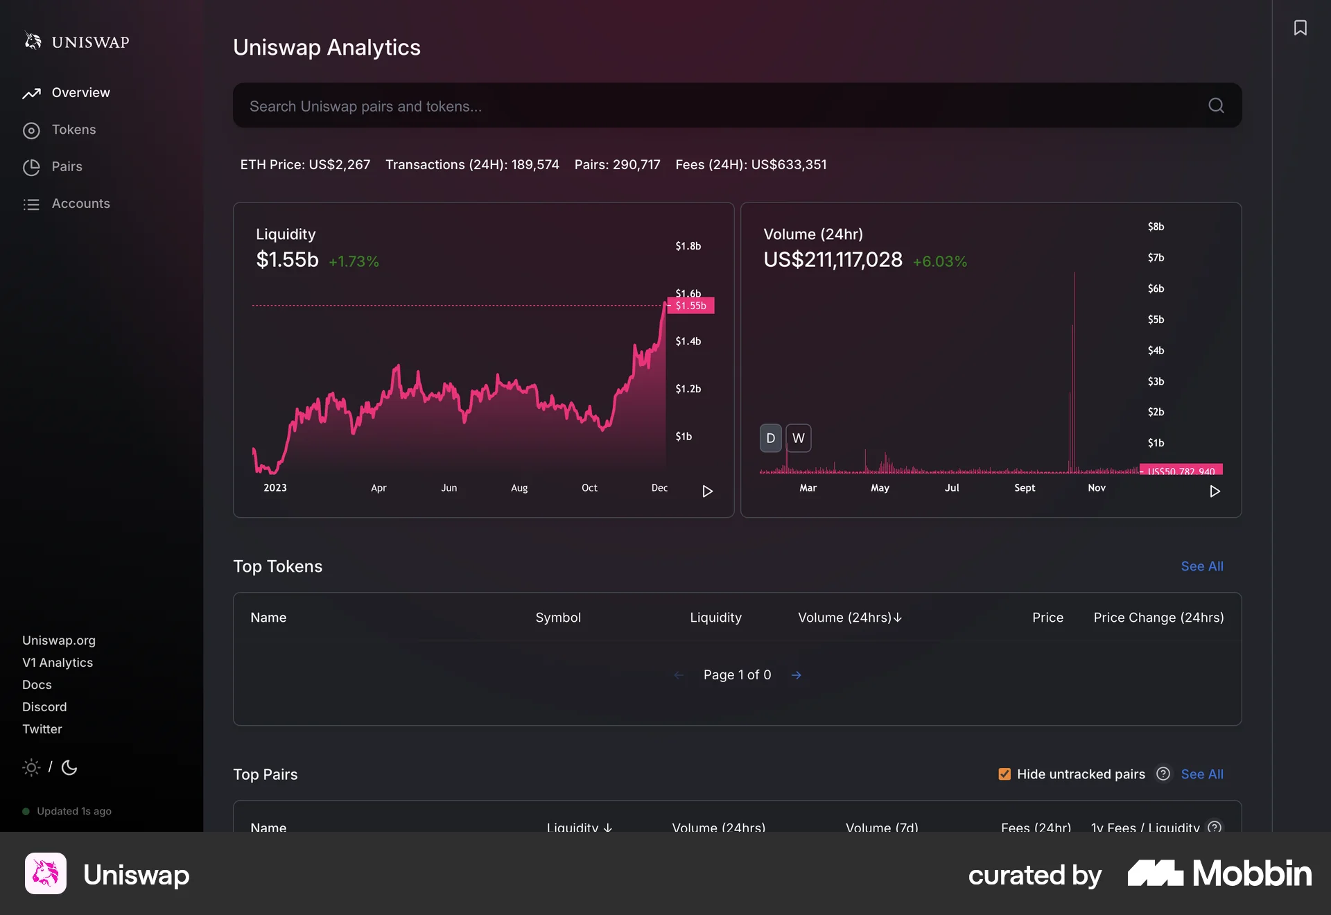This screenshot has width=1331, height=915.
Task: Open the Pairs section via its pie icon
Action: coord(31,167)
